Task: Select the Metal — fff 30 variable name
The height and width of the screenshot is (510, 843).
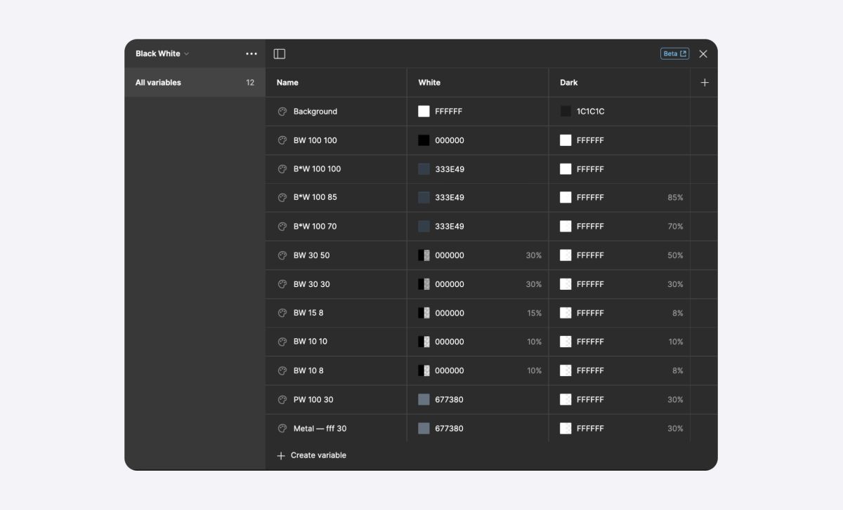Action: (x=320, y=428)
